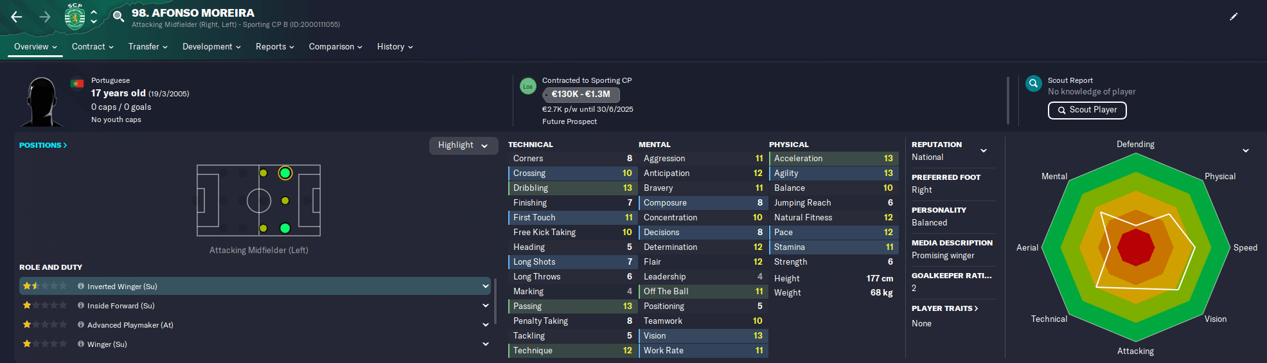Expand the Inverted Winger (Su) role row
1267x363 pixels.
pos(486,286)
